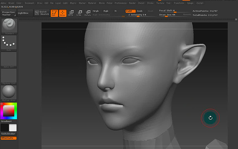Open the Draw menu
This screenshot has height=149, width=238.
pos(40,3)
